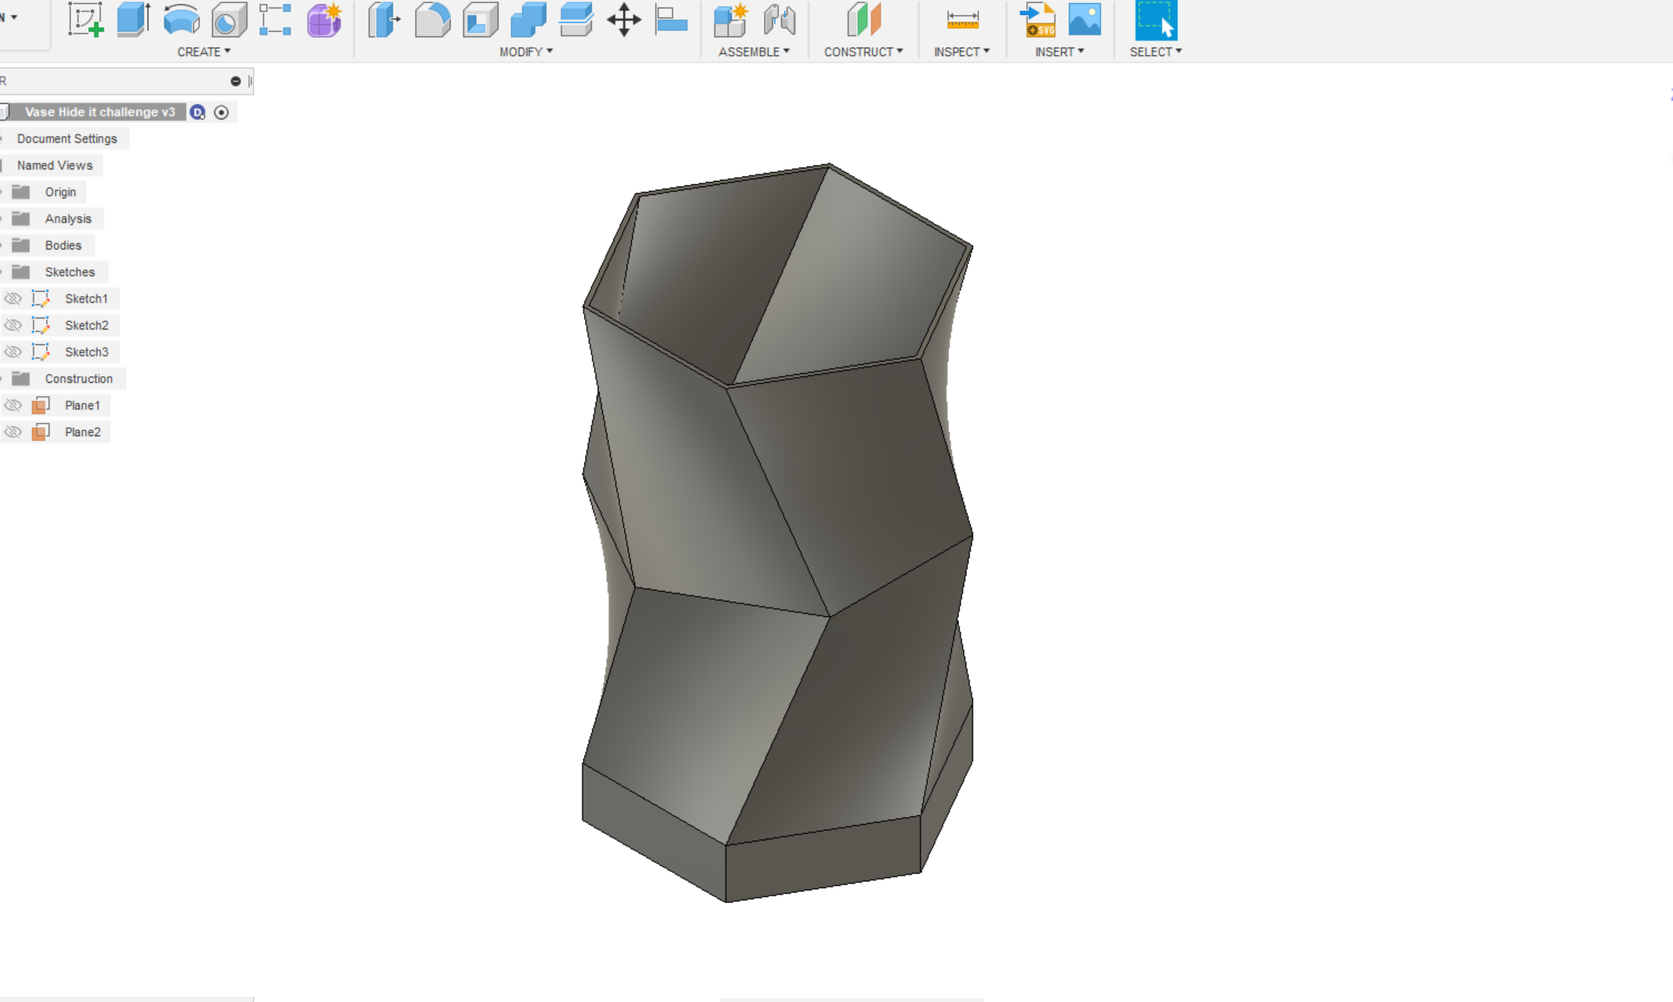This screenshot has height=1002, width=1673.
Task: Select the Shell tool icon
Action: (x=480, y=20)
